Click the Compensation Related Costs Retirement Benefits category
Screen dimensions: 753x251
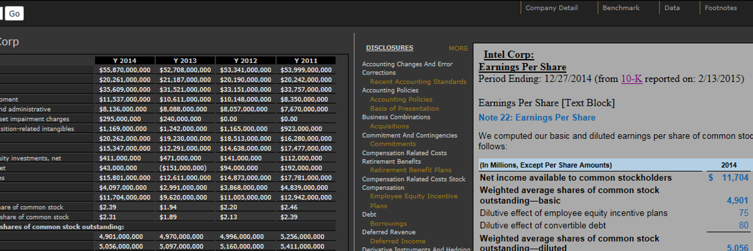(x=404, y=157)
